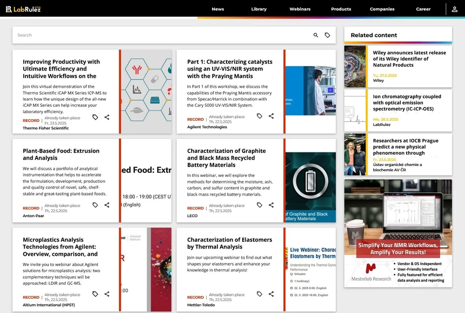Screen dimensions: 465x313
Task: Click LECO company name
Action: [x=192, y=215]
